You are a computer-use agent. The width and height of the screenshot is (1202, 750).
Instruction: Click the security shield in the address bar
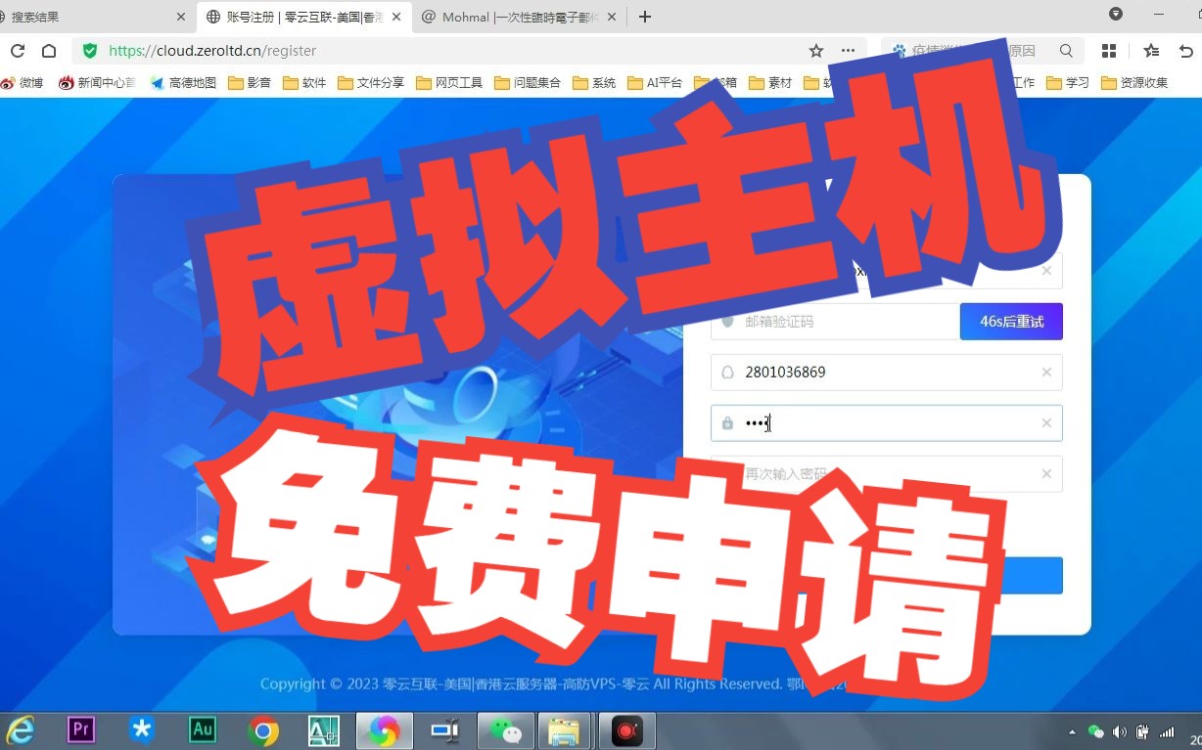[89, 50]
